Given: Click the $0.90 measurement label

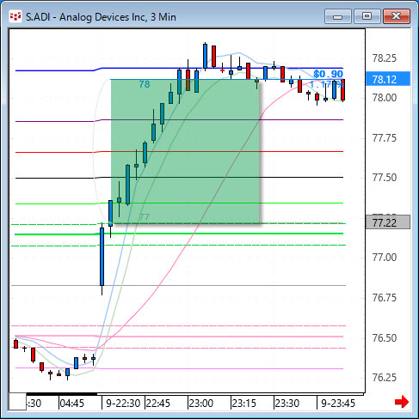Looking at the screenshot, I should coord(328,74).
